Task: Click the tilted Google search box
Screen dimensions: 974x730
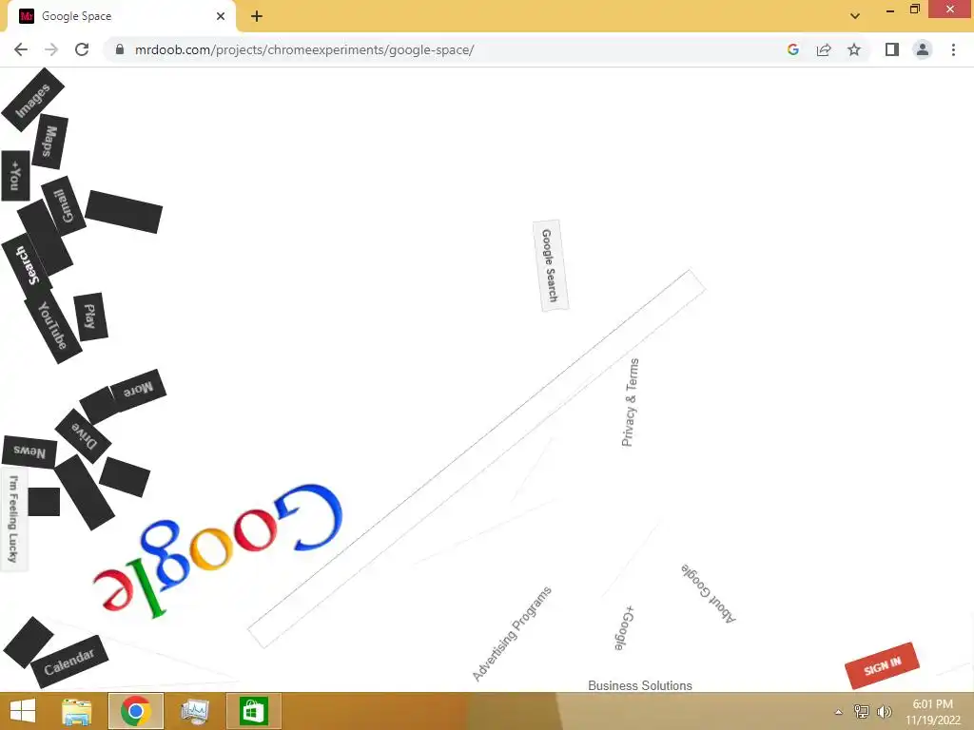Action: 477,459
